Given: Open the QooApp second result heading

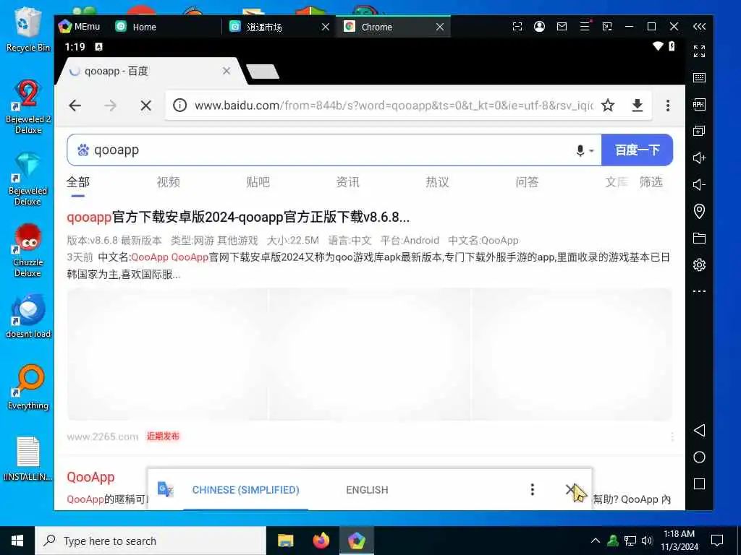Looking at the screenshot, I should pyautogui.click(x=90, y=477).
